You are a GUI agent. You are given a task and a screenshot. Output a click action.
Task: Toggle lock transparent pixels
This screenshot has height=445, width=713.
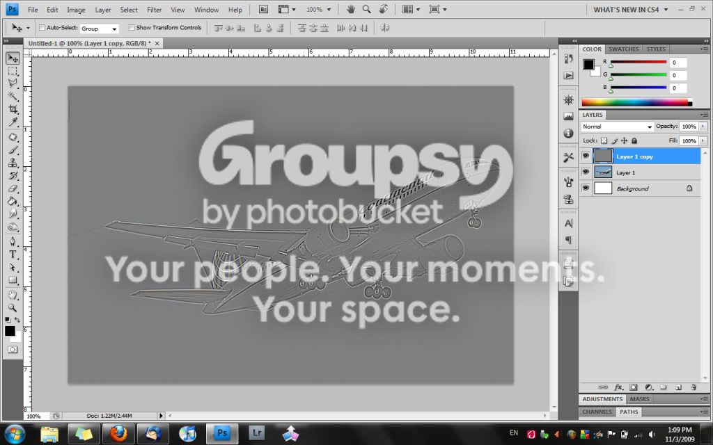[x=604, y=140]
